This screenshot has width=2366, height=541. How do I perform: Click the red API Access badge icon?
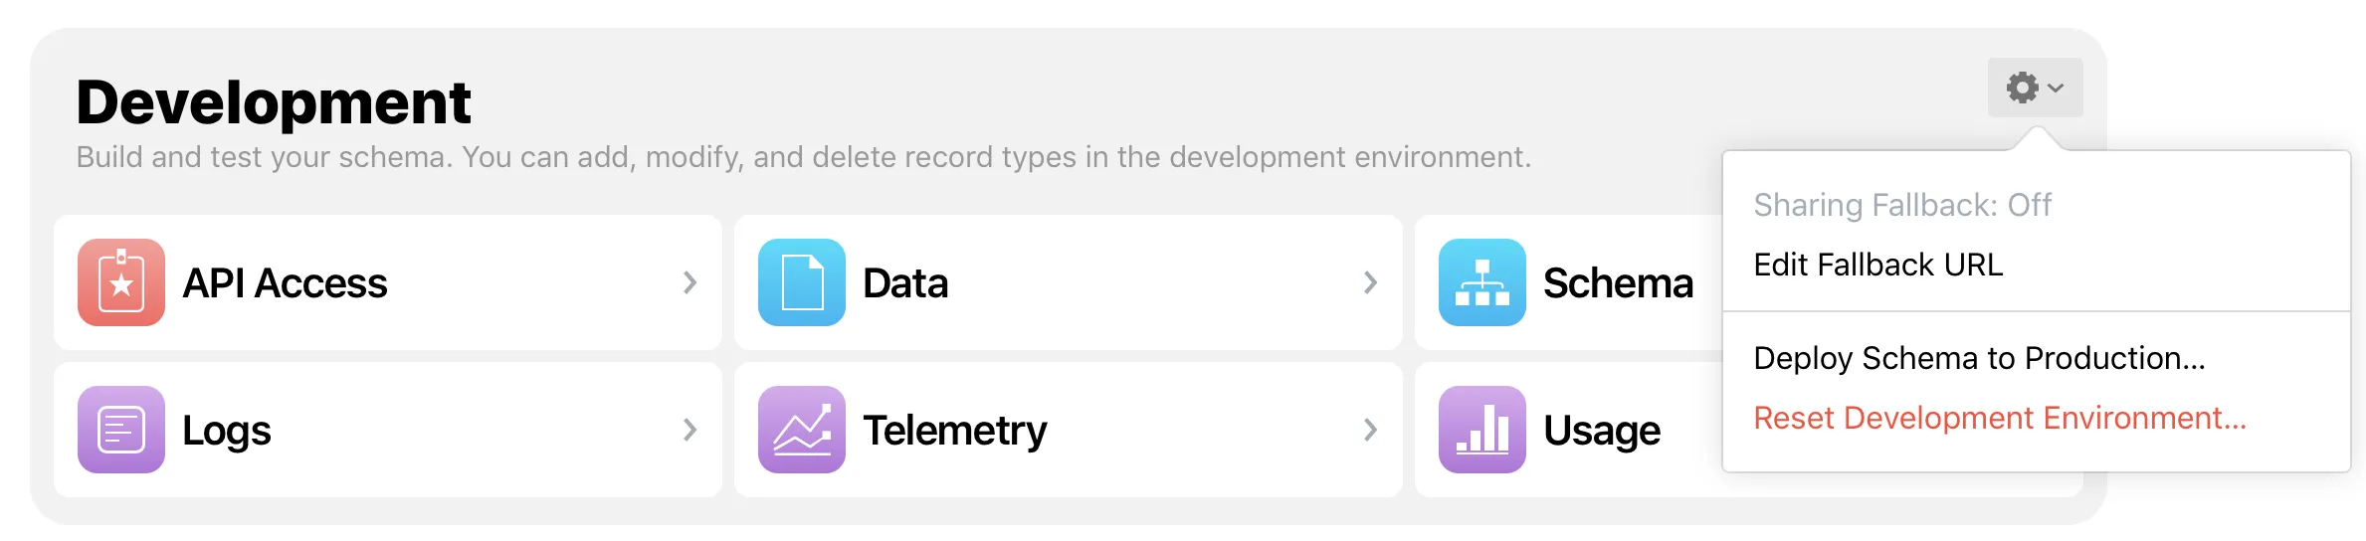pos(121,282)
